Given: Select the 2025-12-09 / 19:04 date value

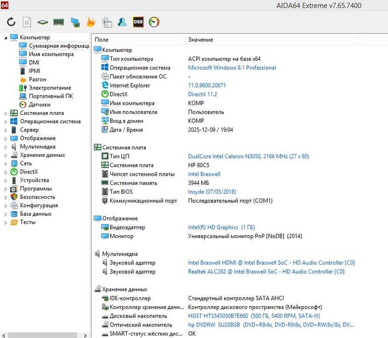Looking at the screenshot, I should click(210, 129).
